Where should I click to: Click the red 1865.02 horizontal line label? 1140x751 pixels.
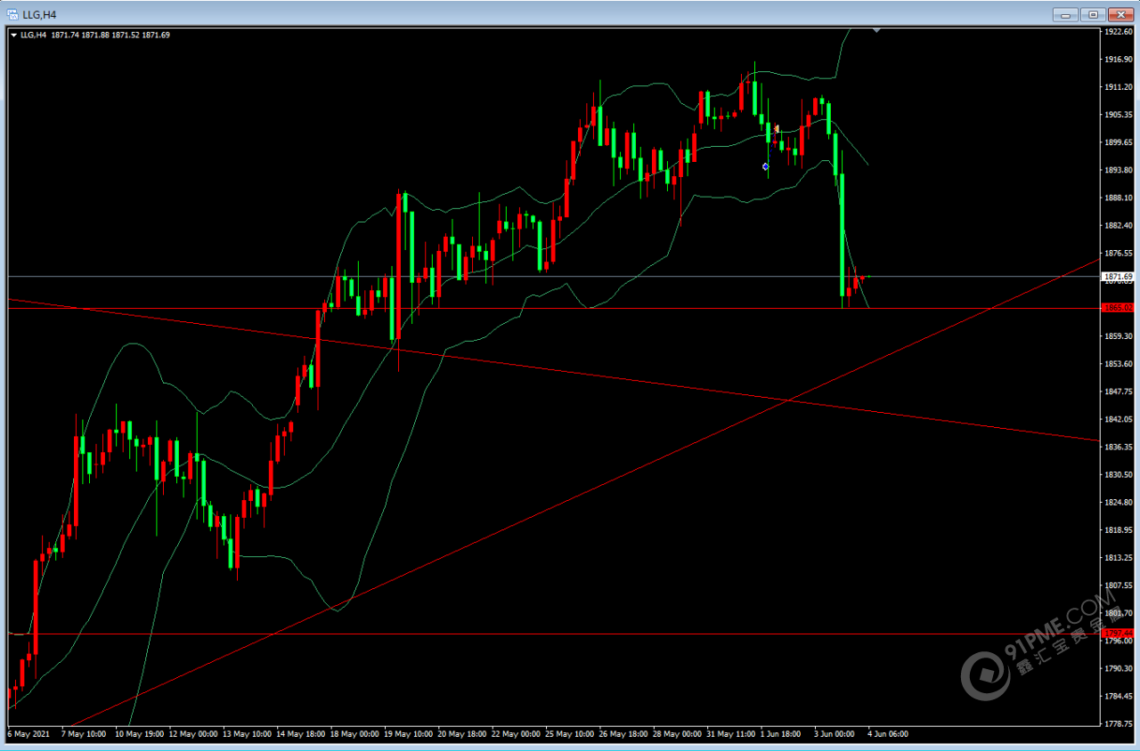(x=1118, y=308)
